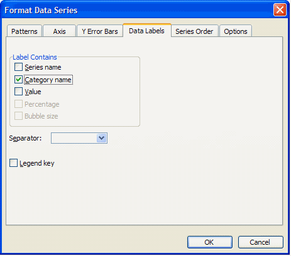Switch to the Series Order tab
The height and width of the screenshot is (256, 291).
coord(194,31)
